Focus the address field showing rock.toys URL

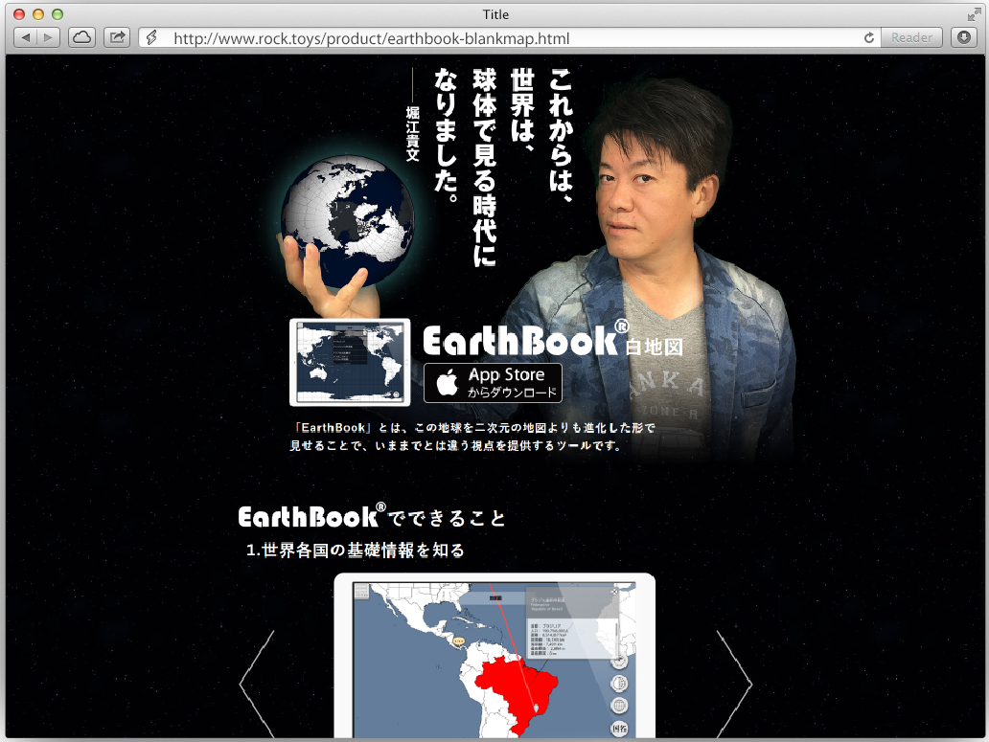tap(511, 38)
